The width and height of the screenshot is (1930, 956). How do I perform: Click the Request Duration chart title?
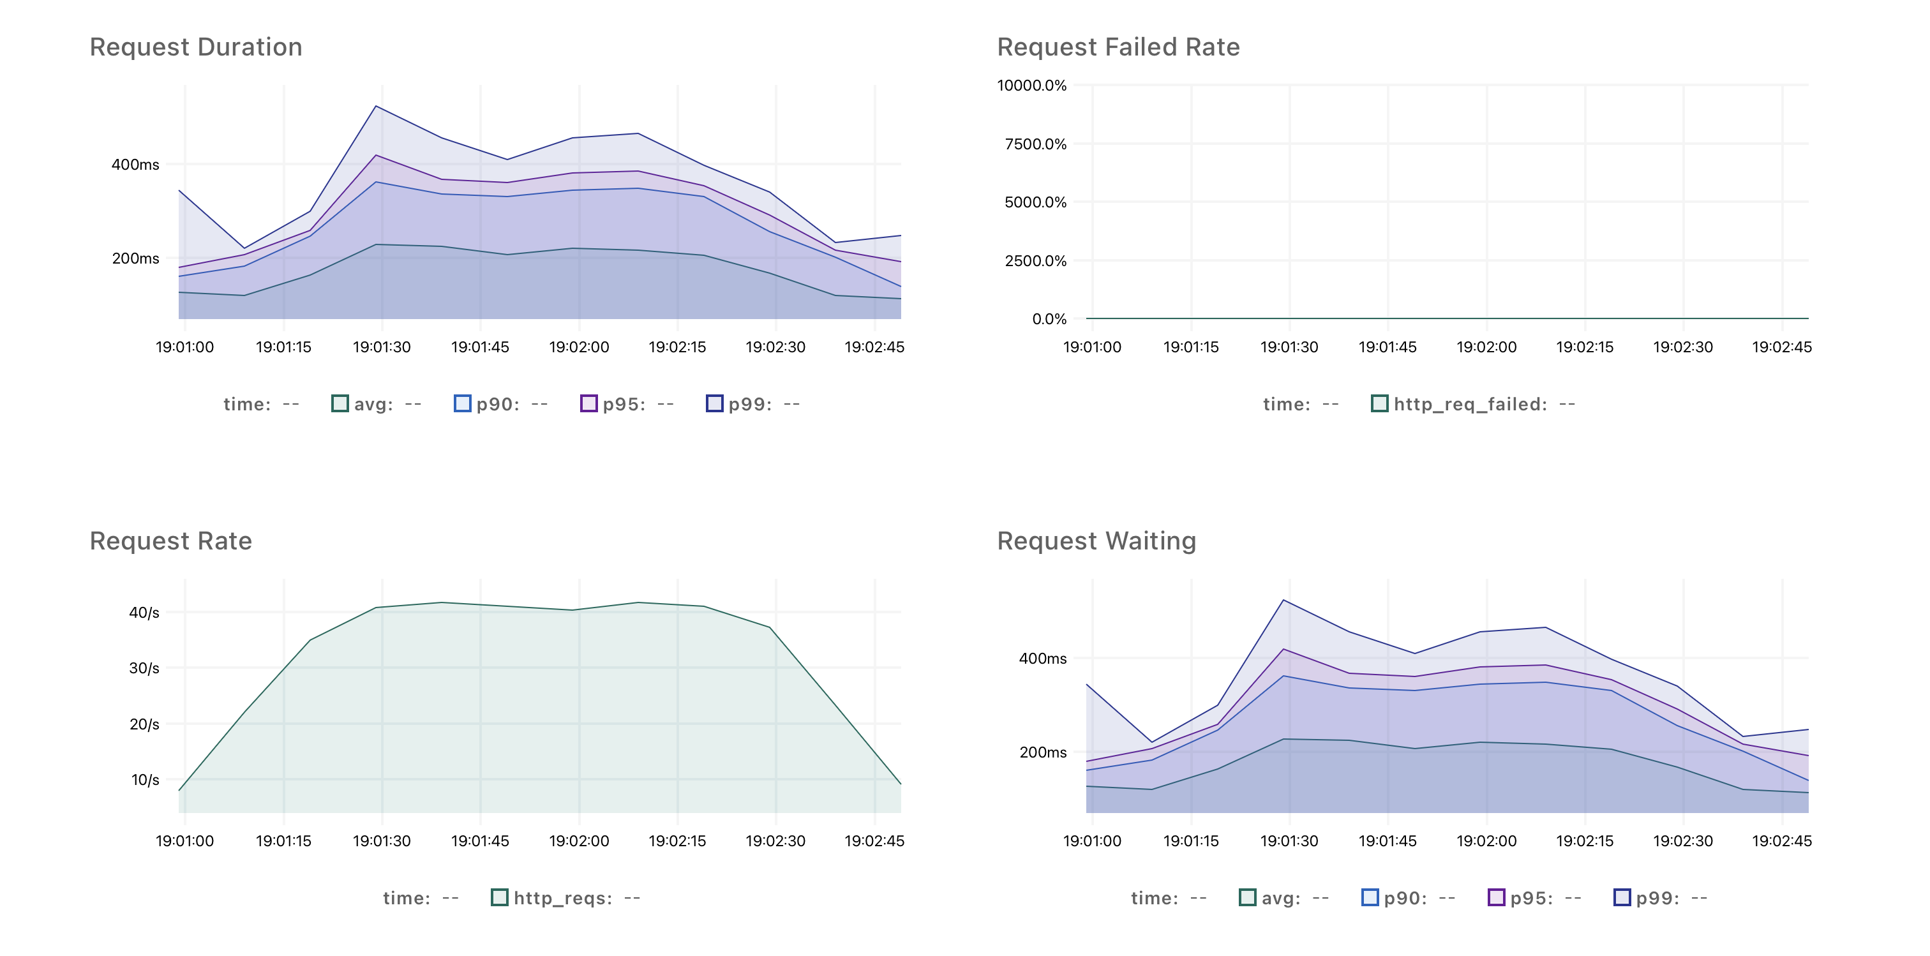pos(195,47)
